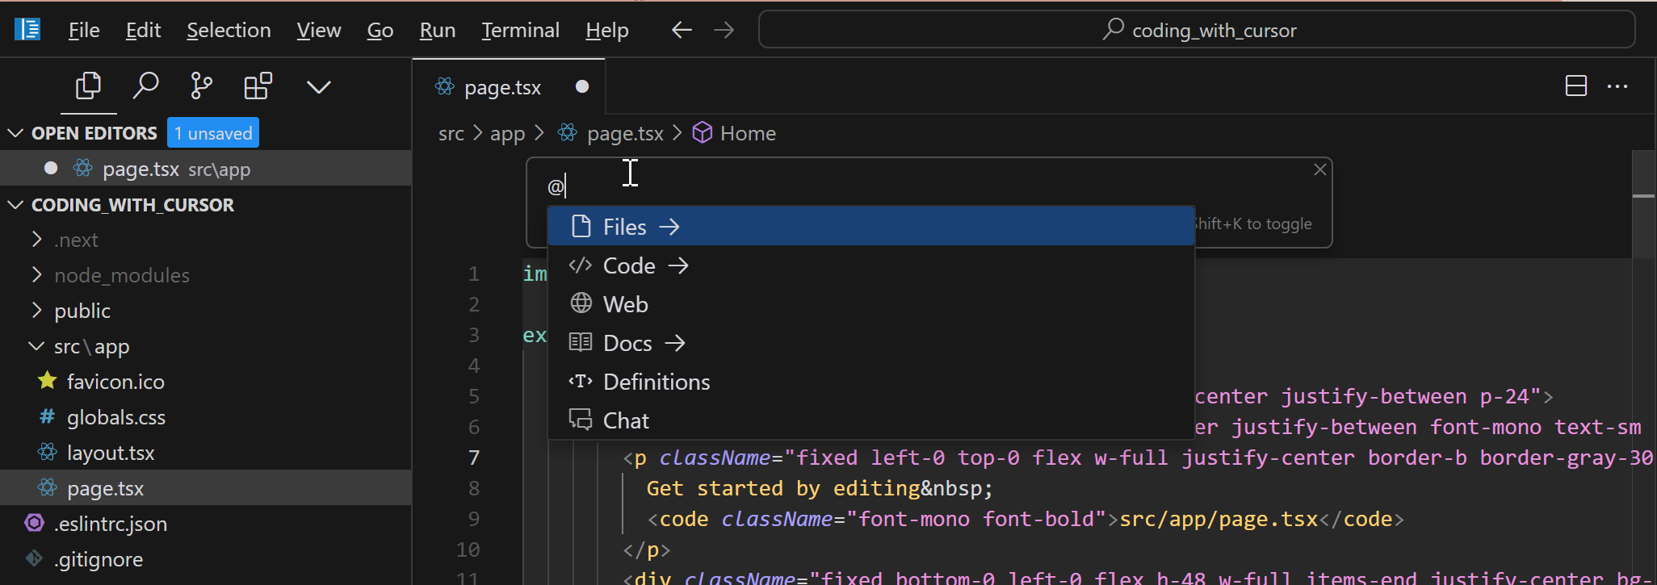The image size is (1657, 585).
Task: Click the 1 unsaved badge
Action: 213,133
